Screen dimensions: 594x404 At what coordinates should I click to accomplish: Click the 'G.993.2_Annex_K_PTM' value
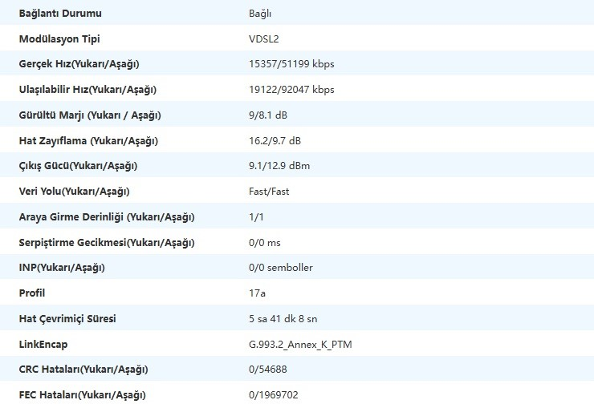coord(300,345)
